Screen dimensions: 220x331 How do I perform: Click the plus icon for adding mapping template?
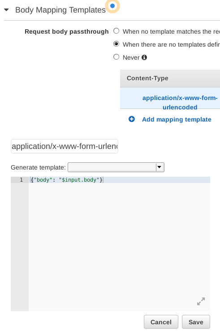click(x=132, y=119)
